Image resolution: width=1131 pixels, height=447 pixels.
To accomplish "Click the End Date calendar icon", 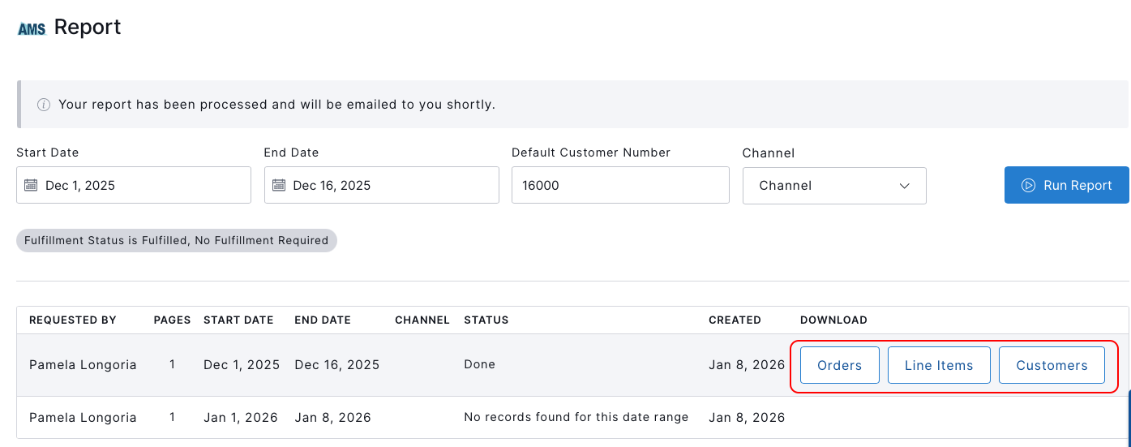I will [x=279, y=185].
